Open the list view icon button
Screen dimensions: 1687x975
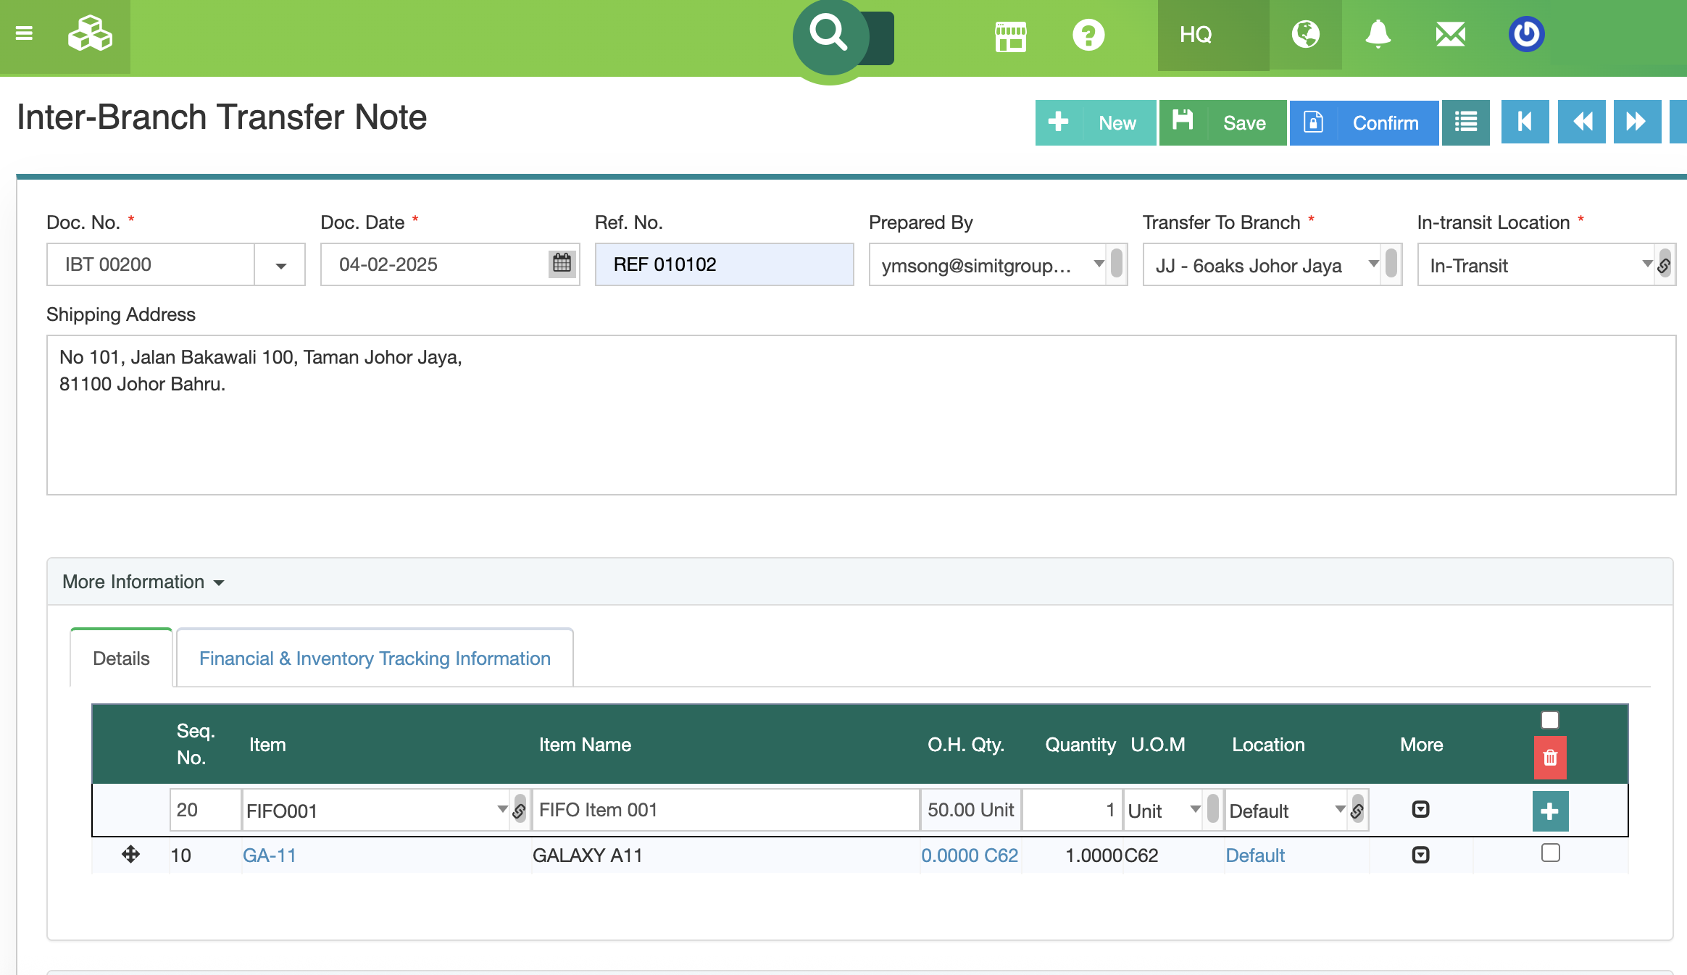tap(1465, 122)
